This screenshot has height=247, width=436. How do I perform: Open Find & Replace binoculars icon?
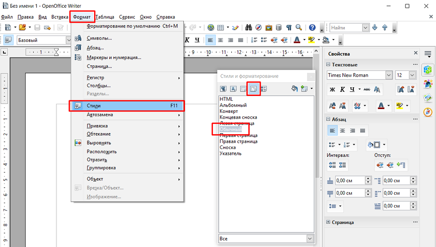249,27
